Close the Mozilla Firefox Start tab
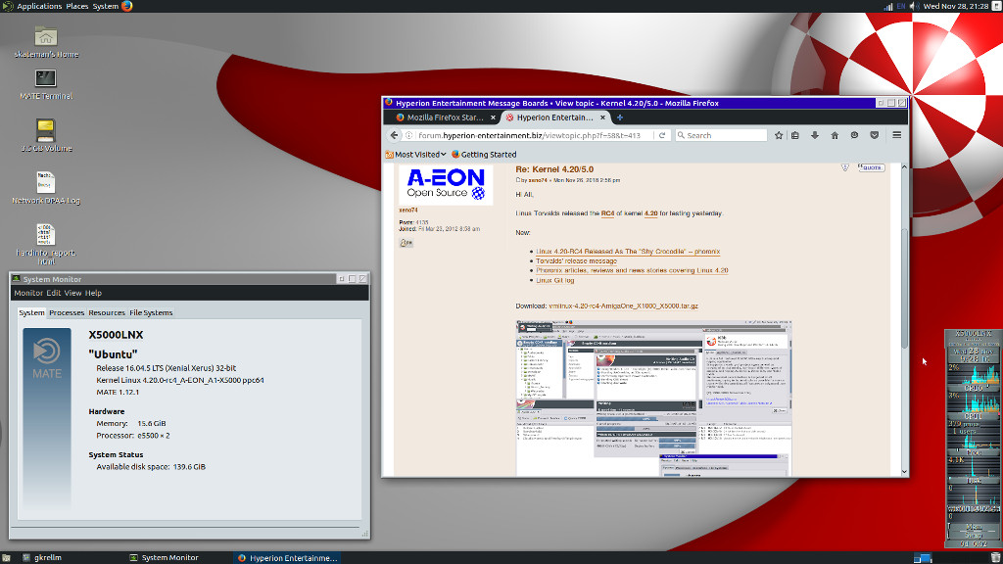 (x=493, y=117)
